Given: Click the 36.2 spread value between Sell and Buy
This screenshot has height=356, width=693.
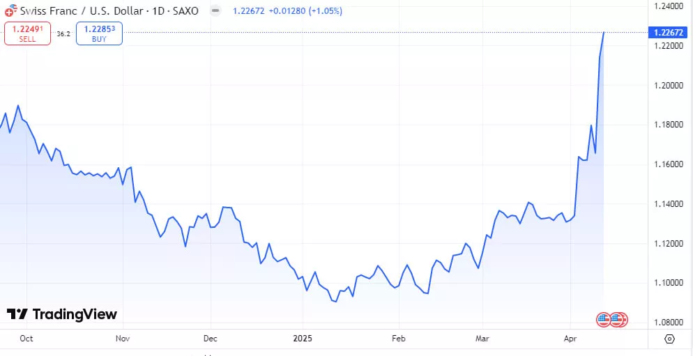Looking at the screenshot, I should 63,33.
